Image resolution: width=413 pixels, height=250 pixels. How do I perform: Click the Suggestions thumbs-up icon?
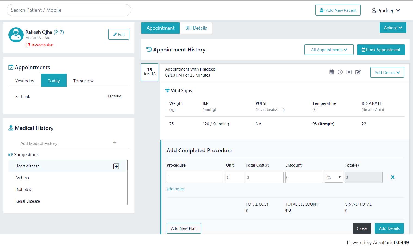(11, 154)
